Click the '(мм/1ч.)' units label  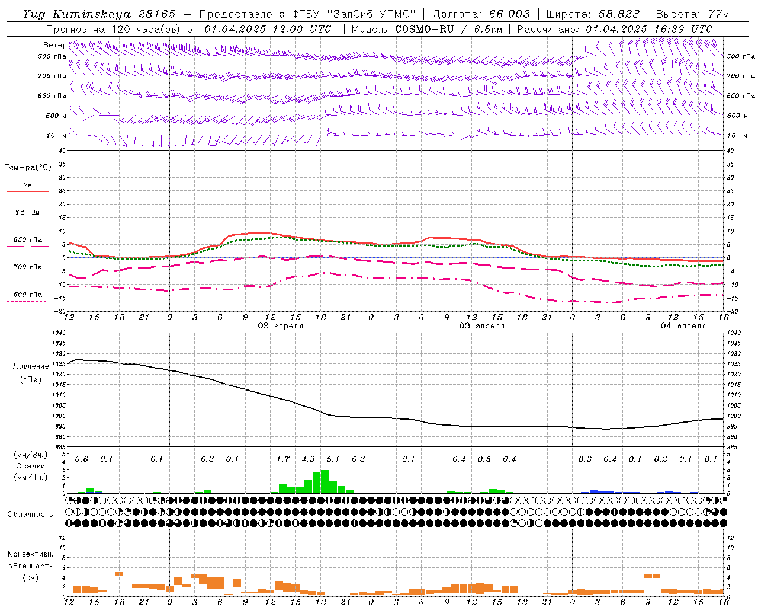30,477
